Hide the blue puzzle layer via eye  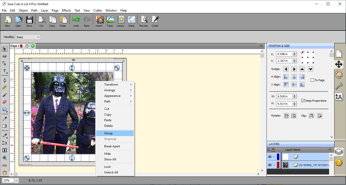pyautogui.click(x=270, y=157)
